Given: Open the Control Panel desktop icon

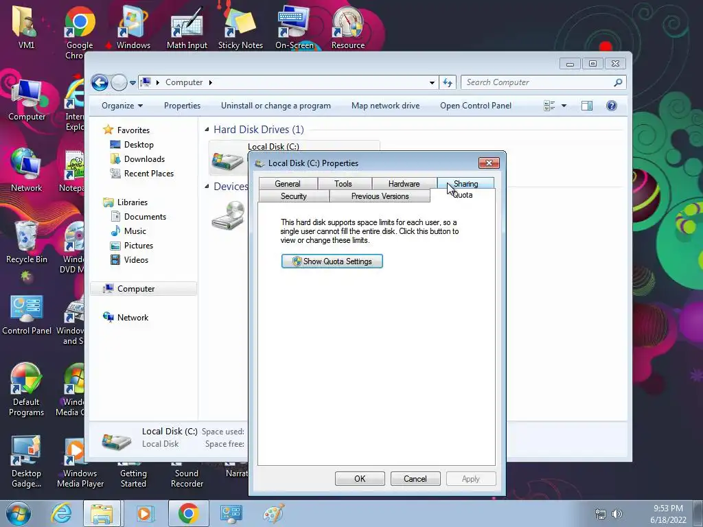Looking at the screenshot, I should pos(27,314).
